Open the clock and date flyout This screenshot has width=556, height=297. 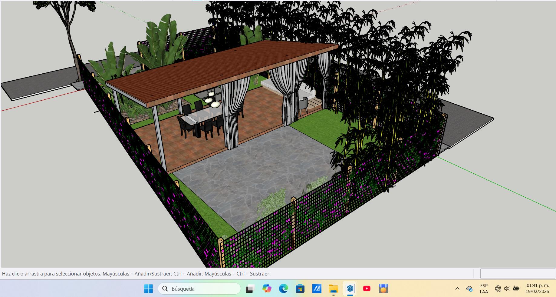538,289
